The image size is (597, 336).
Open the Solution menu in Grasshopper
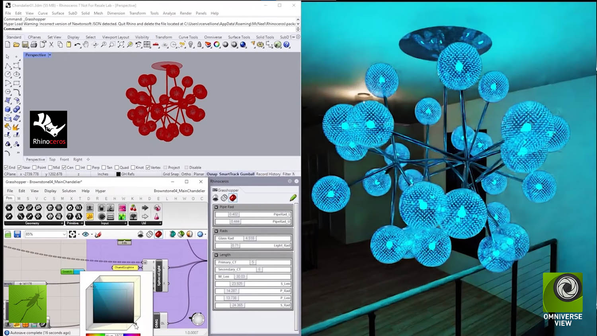(68, 191)
